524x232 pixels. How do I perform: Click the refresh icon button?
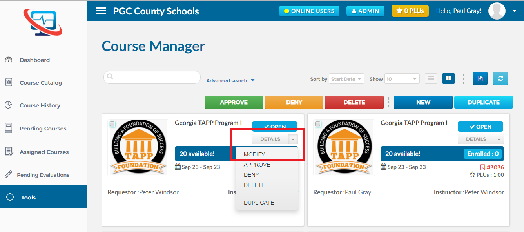500,78
